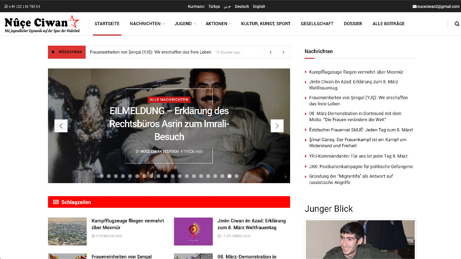461x259 pixels.
Task: Open the Alle Beiträge menu item
Action: (x=388, y=24)
